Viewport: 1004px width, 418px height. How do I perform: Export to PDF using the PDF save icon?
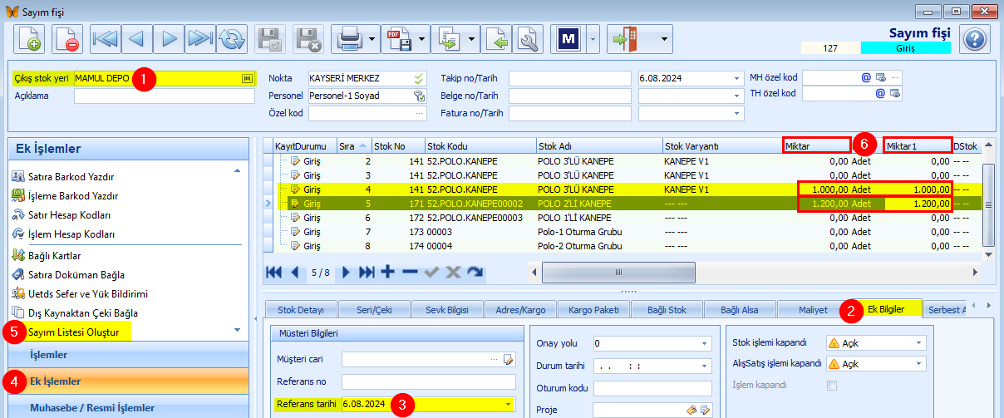[397, 38]
